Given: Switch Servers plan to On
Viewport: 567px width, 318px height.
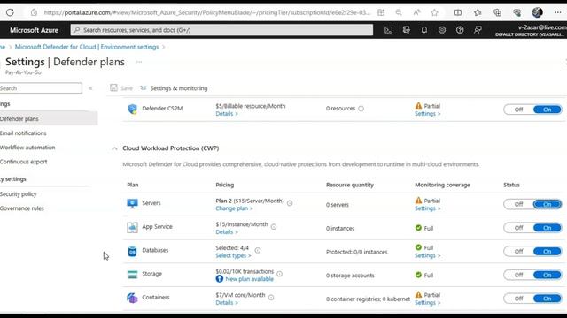Looking at the screenshot, I should tap(548, 204).
